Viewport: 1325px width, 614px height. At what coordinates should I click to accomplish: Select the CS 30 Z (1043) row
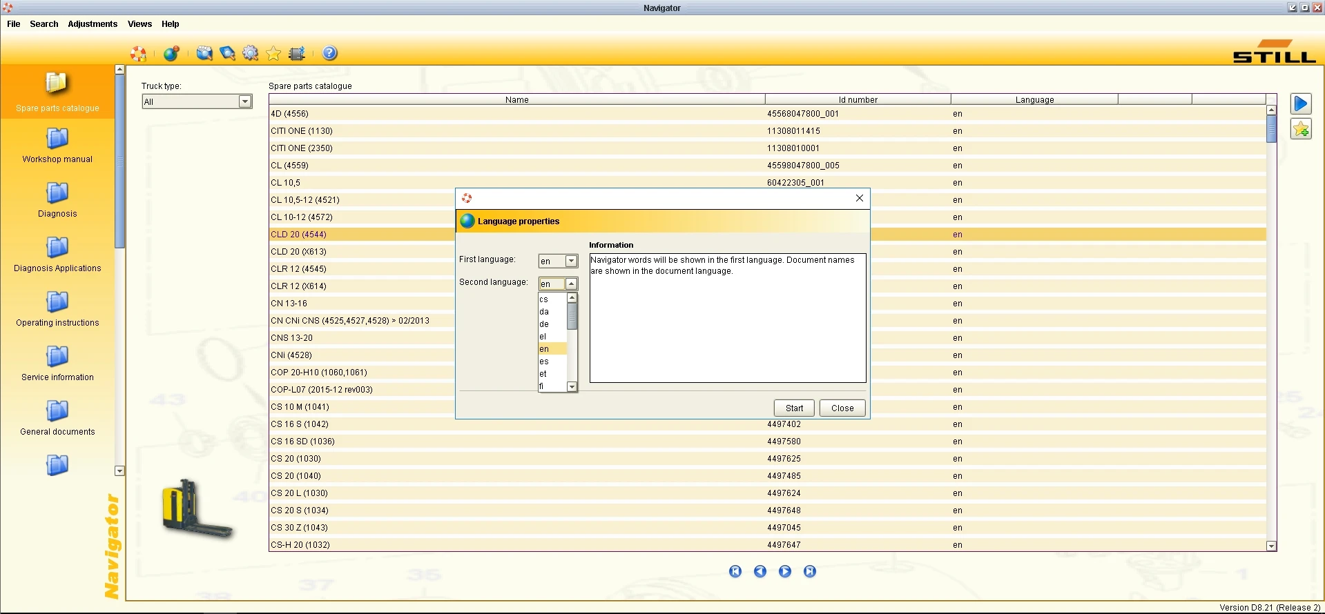pyautogui.click(x=767, y=528)
